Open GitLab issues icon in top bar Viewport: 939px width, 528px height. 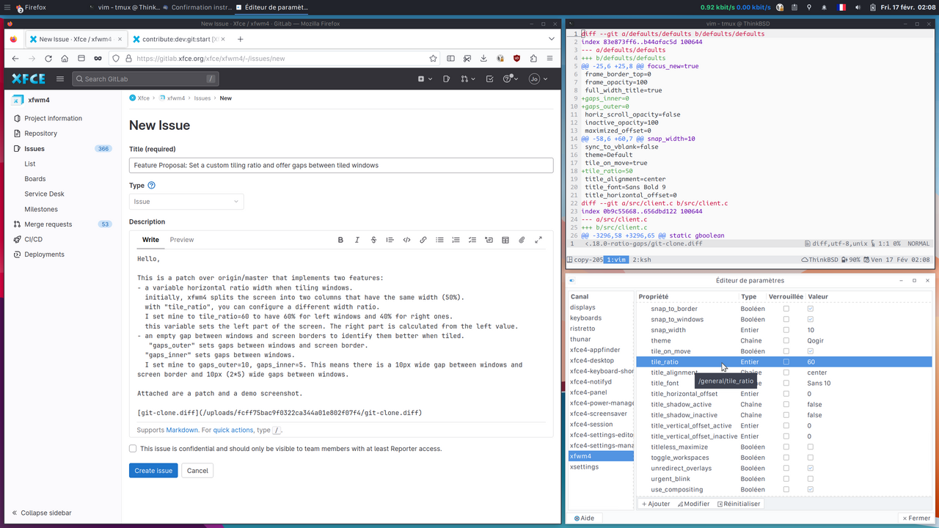click(x=447, y=78)
